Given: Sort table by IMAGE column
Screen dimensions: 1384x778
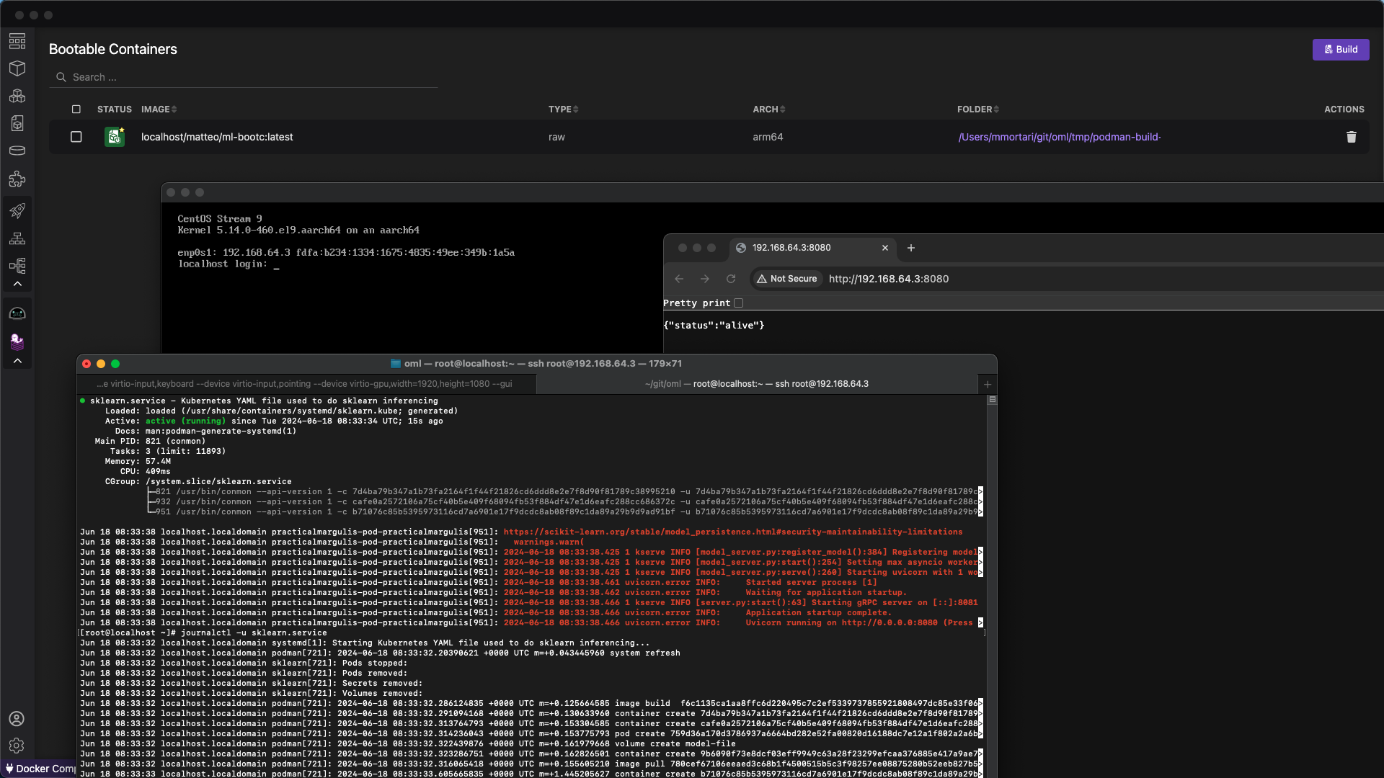Looking at the screenshot, I should click(159, 109).
